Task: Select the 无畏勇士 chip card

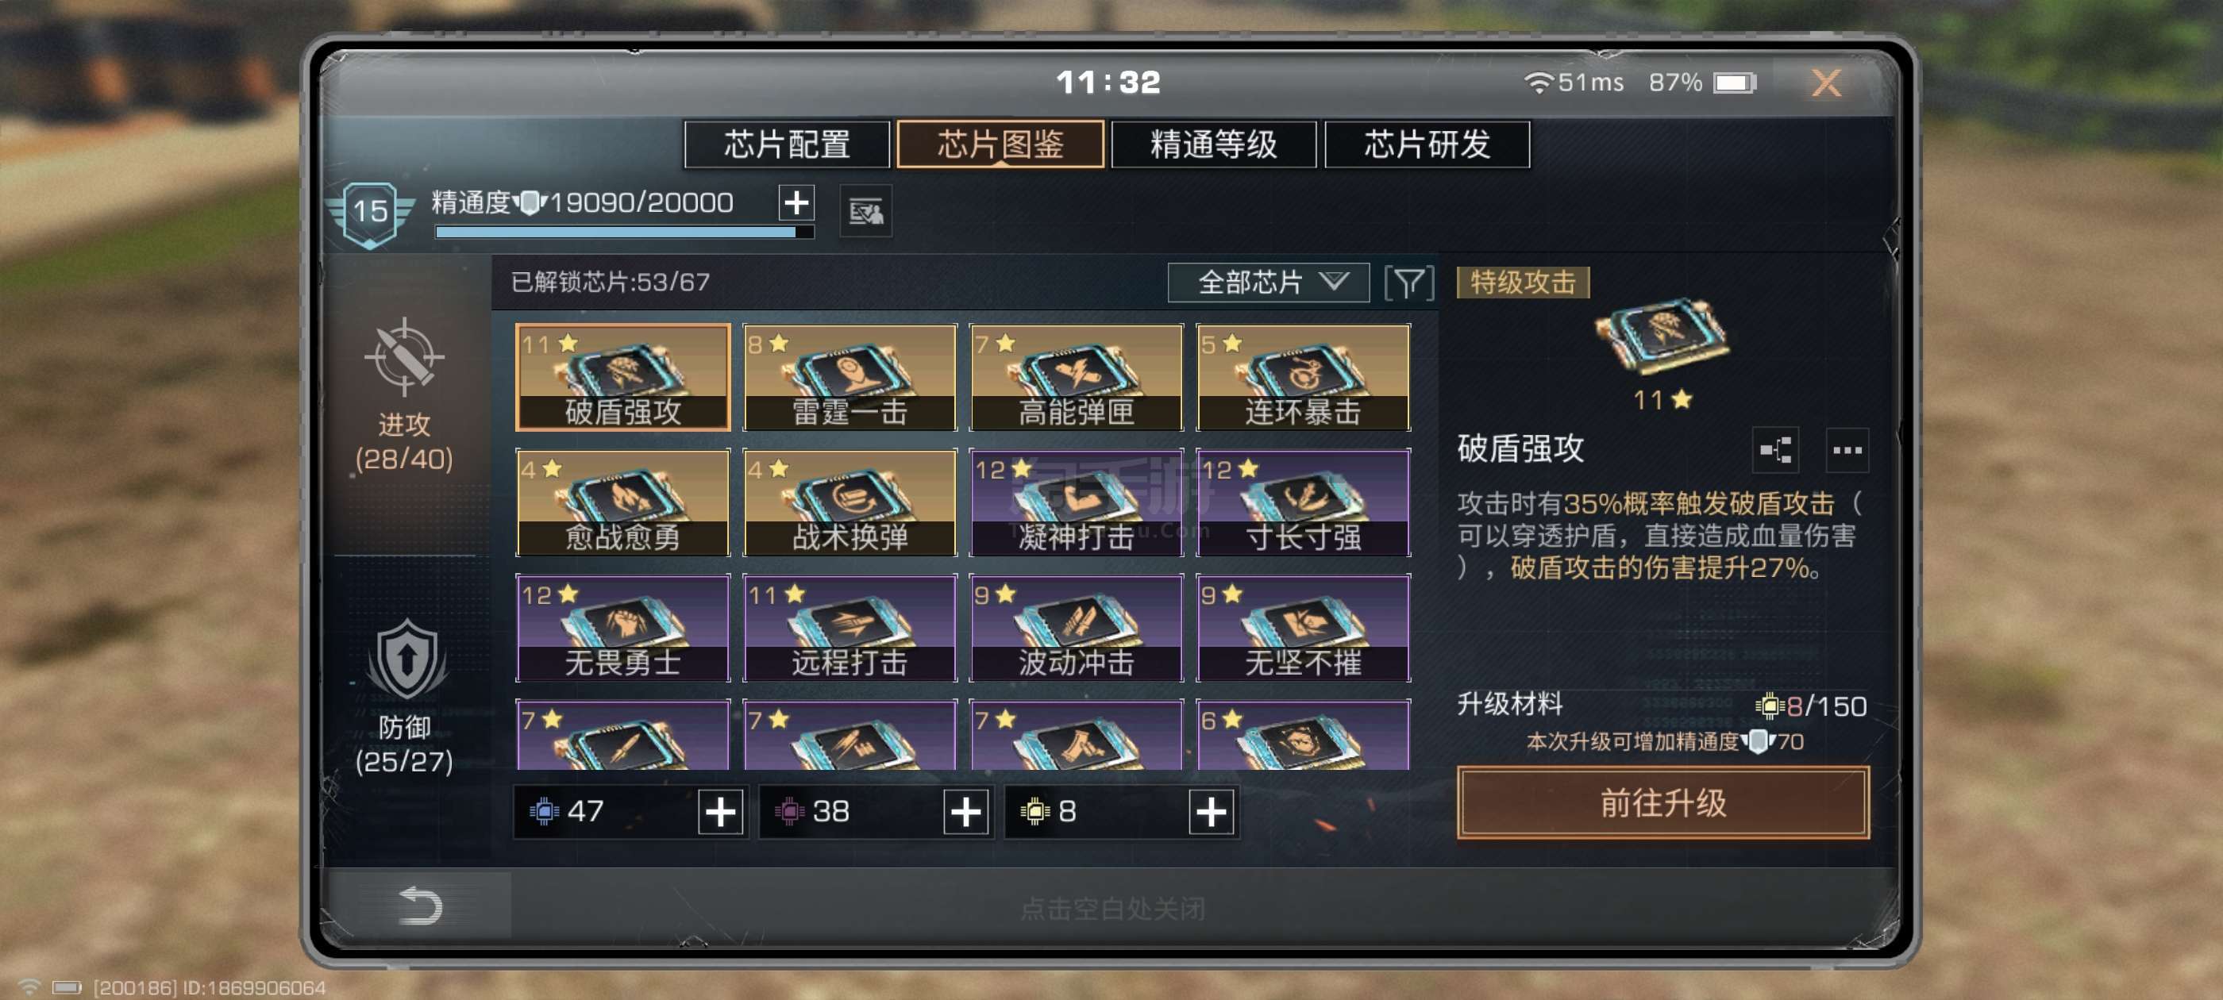Action: coord(622,628)
